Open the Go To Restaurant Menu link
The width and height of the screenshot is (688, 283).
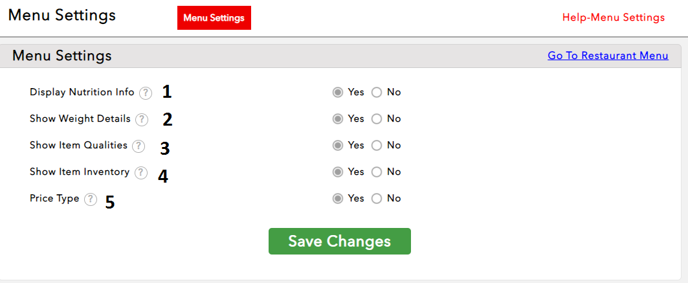click(608, 56)
